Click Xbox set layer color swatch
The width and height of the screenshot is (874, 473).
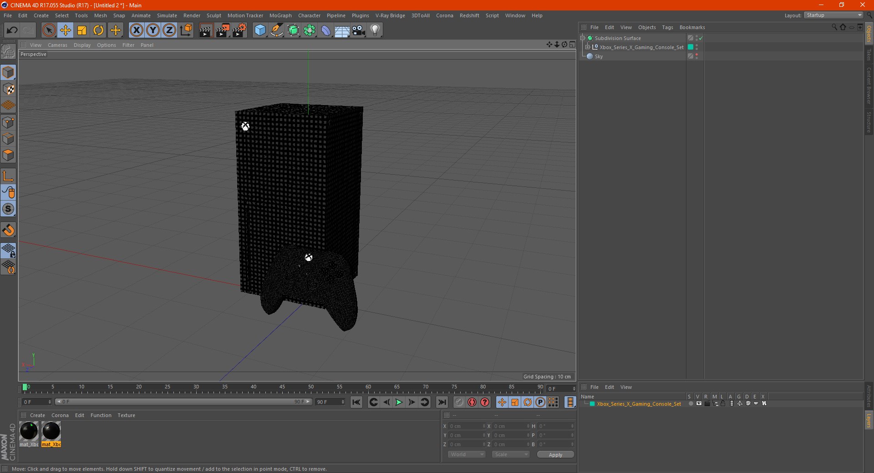tap(691, 47)
